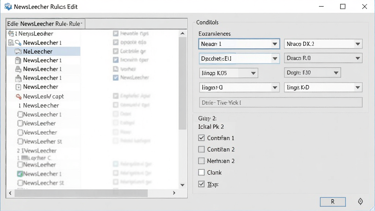This screenshot has width=375, height=211.
Task: Click the grid icon left of the speech bubble
Action: point(11,43)
